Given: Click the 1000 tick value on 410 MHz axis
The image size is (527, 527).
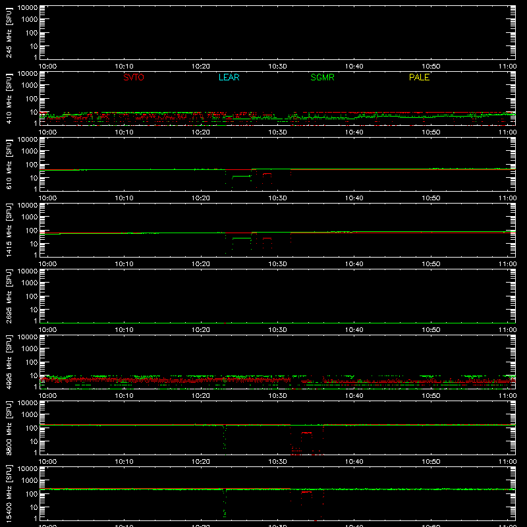Looking at the screenshot, I should coord(30,86).
